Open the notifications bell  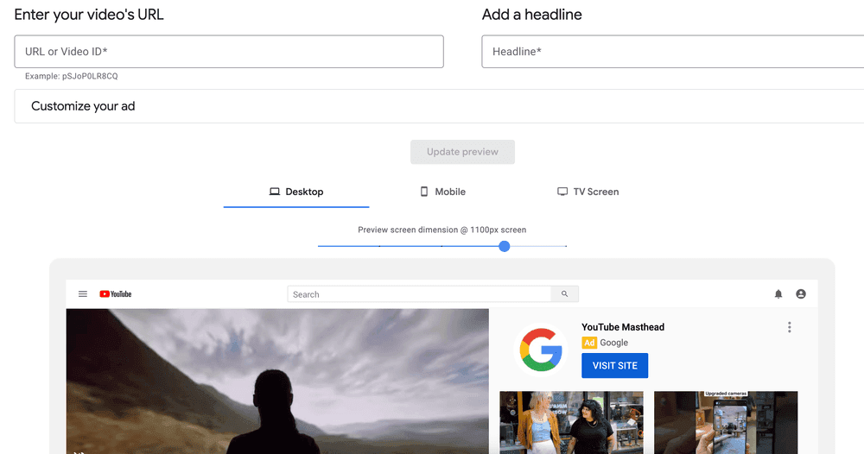[x=778, y=293]
